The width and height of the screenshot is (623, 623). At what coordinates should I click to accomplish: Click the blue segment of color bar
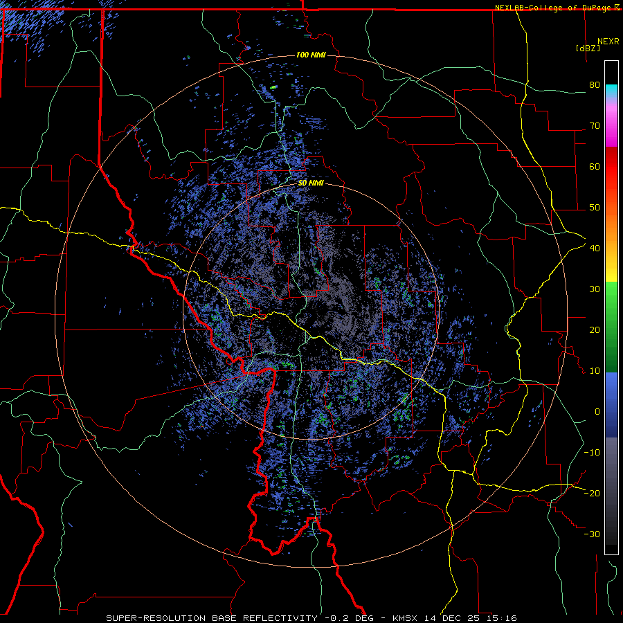[611, 405]
